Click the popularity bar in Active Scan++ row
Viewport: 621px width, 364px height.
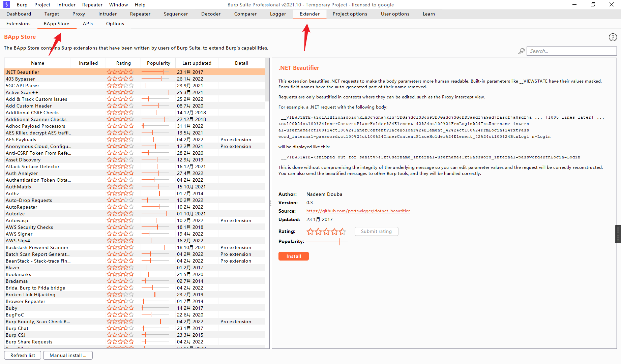click(155, 92)
